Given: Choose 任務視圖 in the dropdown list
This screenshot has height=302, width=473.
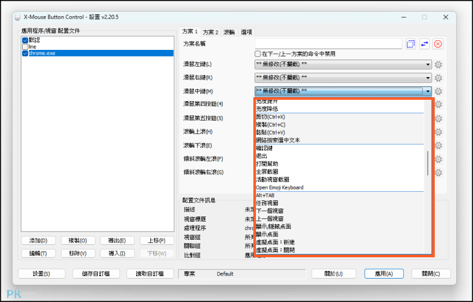Looking at the screenshot, I should [x=340, y=203].
